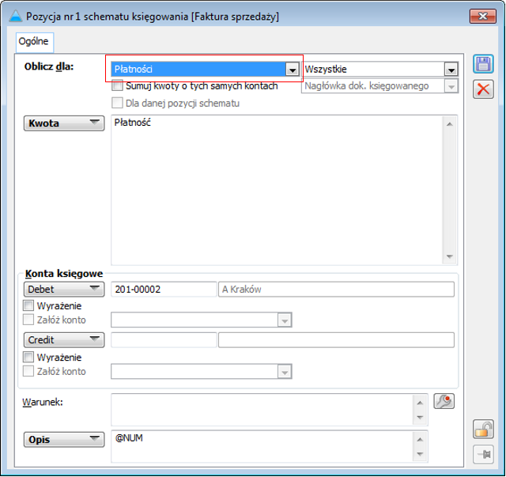Viewport: 506px width, 477px height.
Task: Toggle Wyrażenie checkbox under Credit
Action: click(28, 358)
